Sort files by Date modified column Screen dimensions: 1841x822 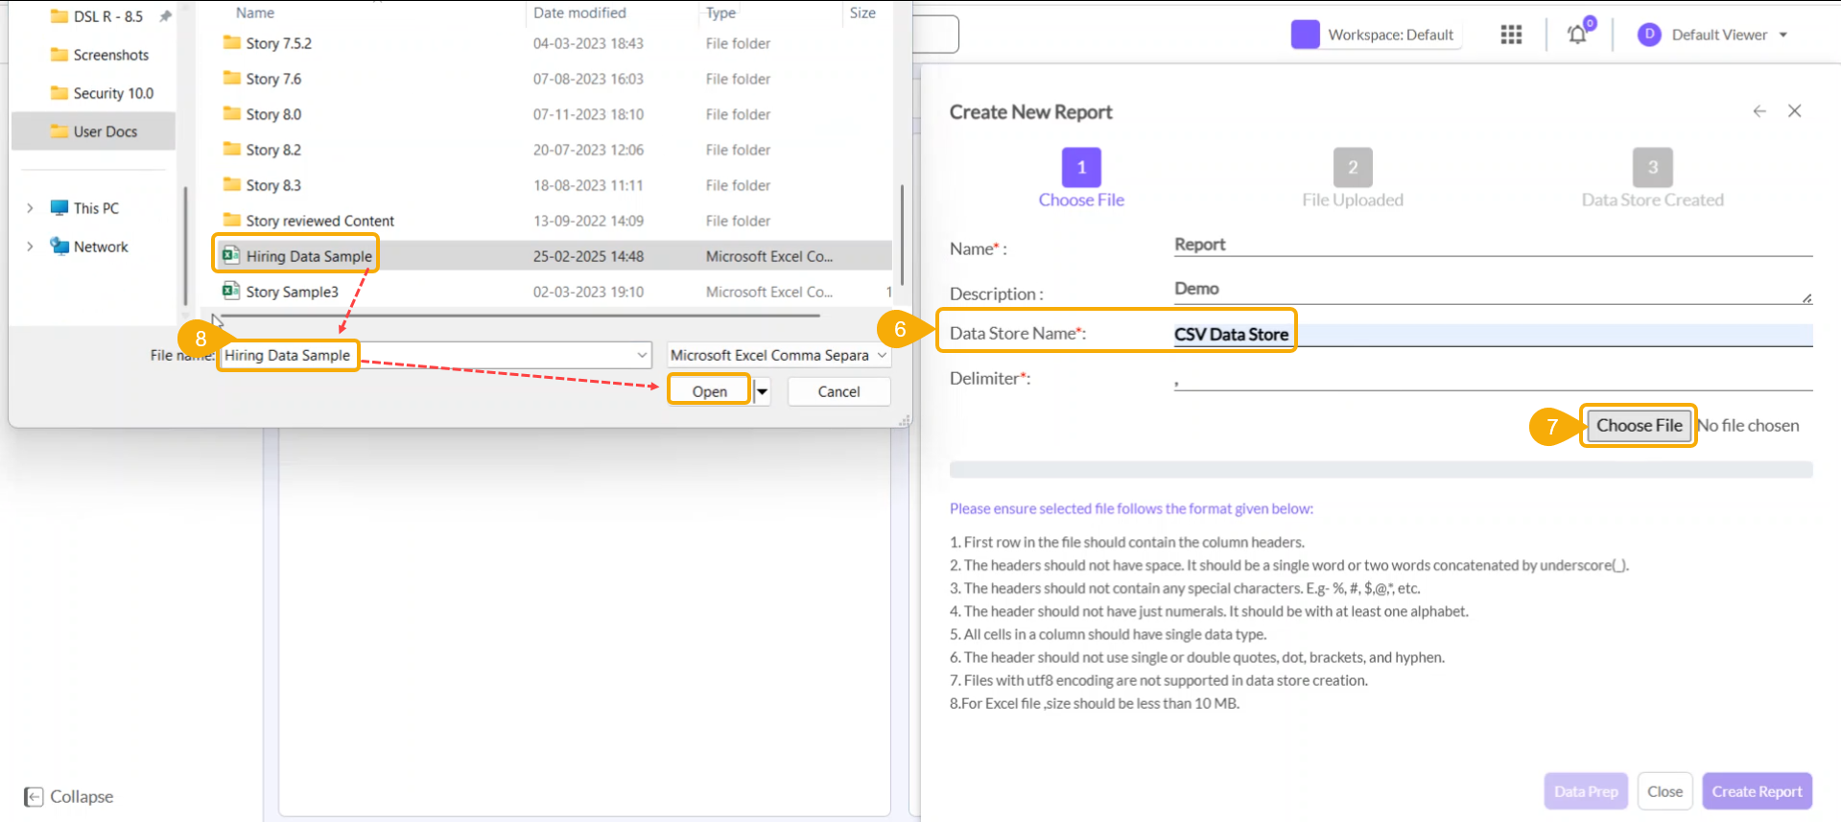click(x=579, y=12)
